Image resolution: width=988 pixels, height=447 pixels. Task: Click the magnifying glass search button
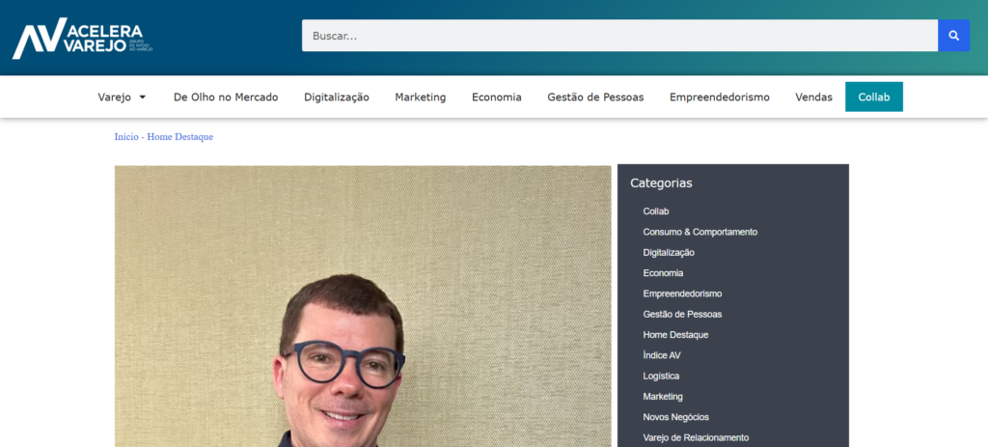pyautogui.click(x=953, y=36)
